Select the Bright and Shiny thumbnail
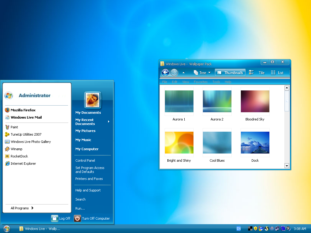 click(179, 143)
